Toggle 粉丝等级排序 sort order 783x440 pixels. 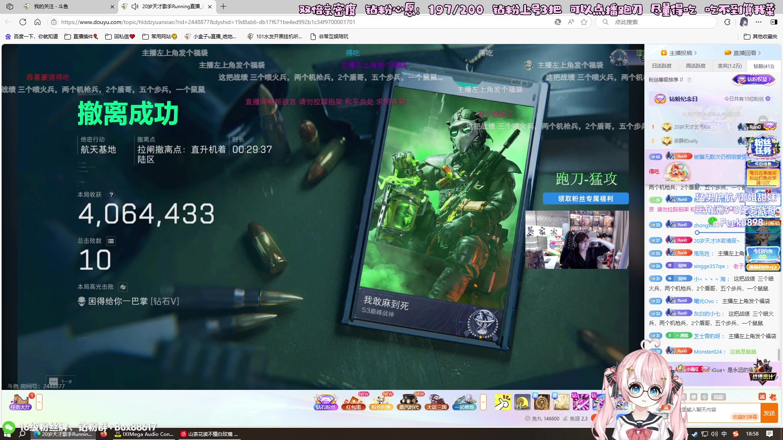(x=666, y=80)
